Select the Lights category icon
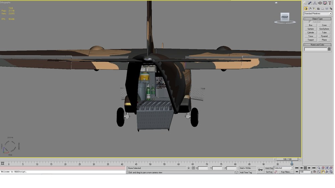 coord(314,9)
